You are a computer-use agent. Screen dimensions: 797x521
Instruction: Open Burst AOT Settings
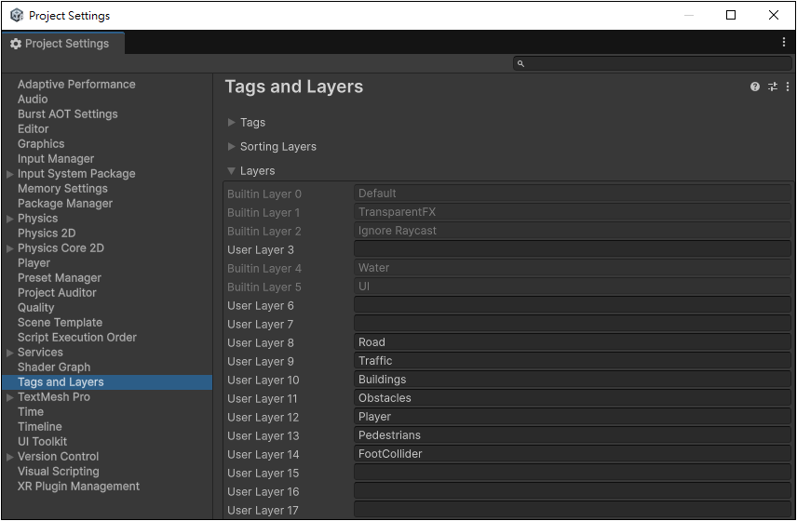pyautogui.click(x=68, y=114)
